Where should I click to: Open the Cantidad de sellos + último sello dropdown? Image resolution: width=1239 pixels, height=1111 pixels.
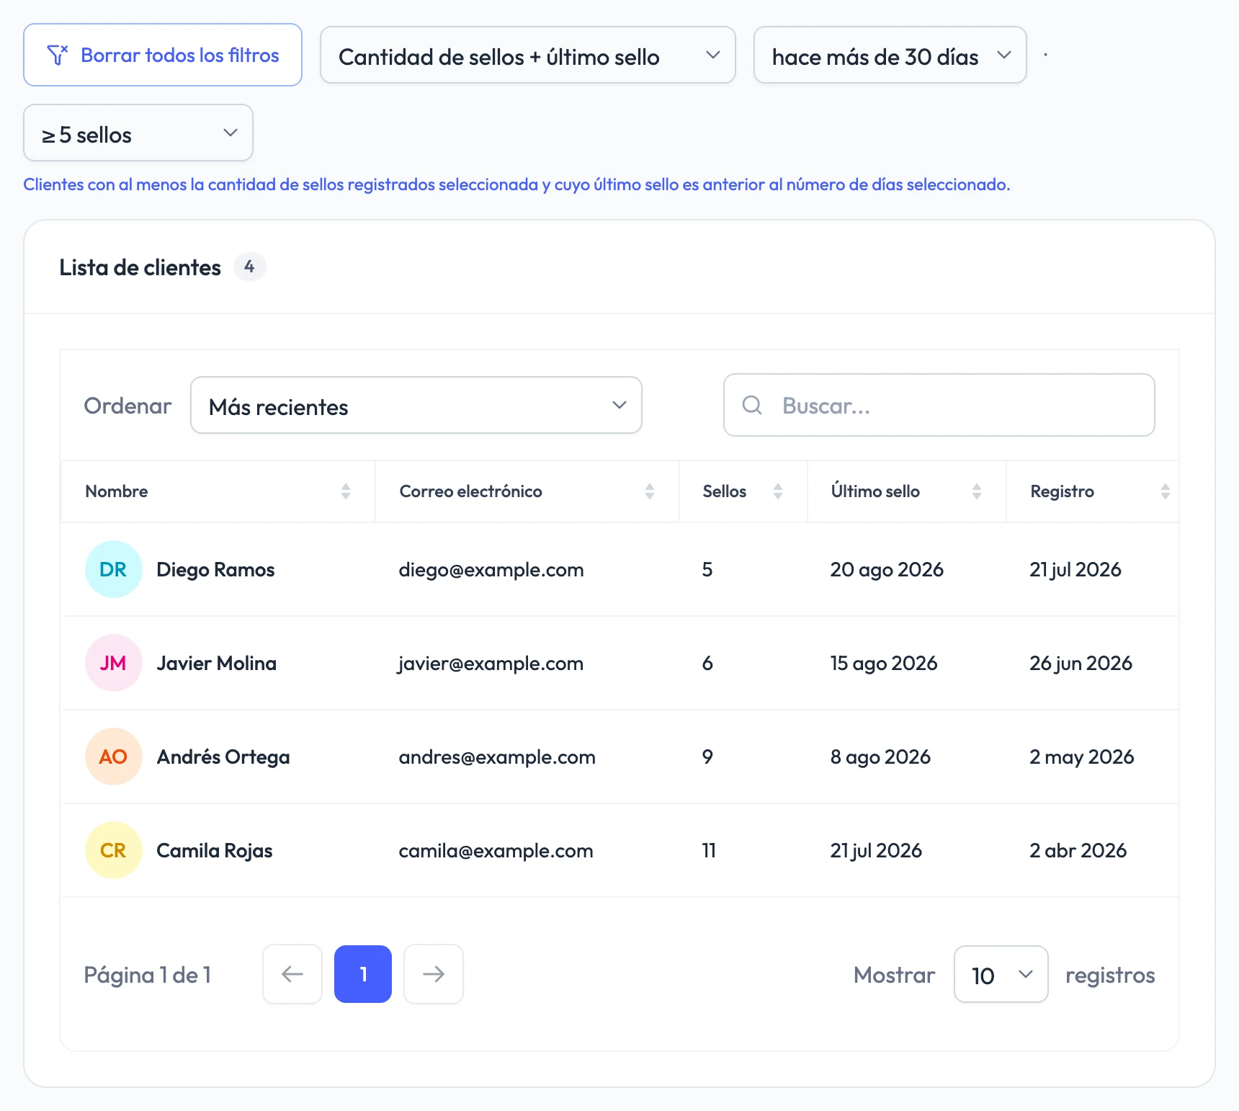(x=528, y=55)
